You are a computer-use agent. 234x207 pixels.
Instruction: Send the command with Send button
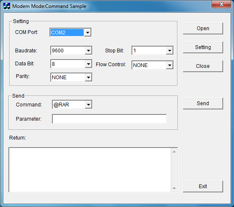[203, 103]
